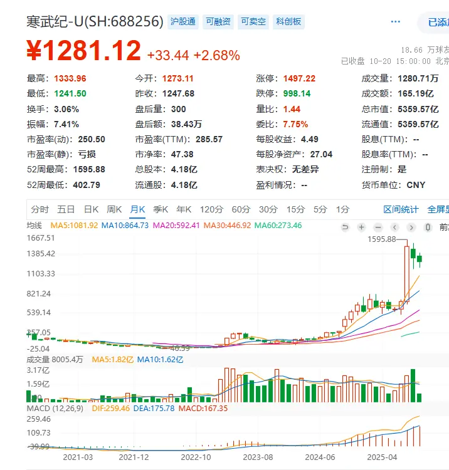Click the MA5:1081.92 moving average label
Image resolution: width=449 pixels, height=470 pixels.
pyautogui.click(x=74, y=225)
